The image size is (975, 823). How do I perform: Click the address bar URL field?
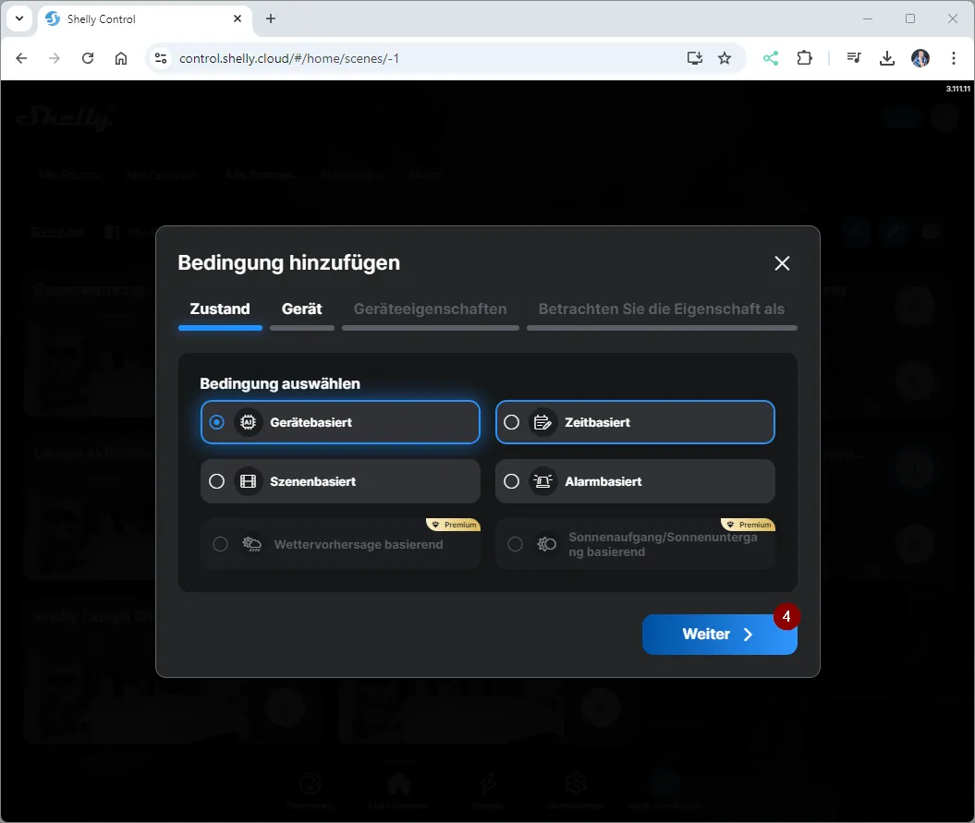(x=416, y=58)
